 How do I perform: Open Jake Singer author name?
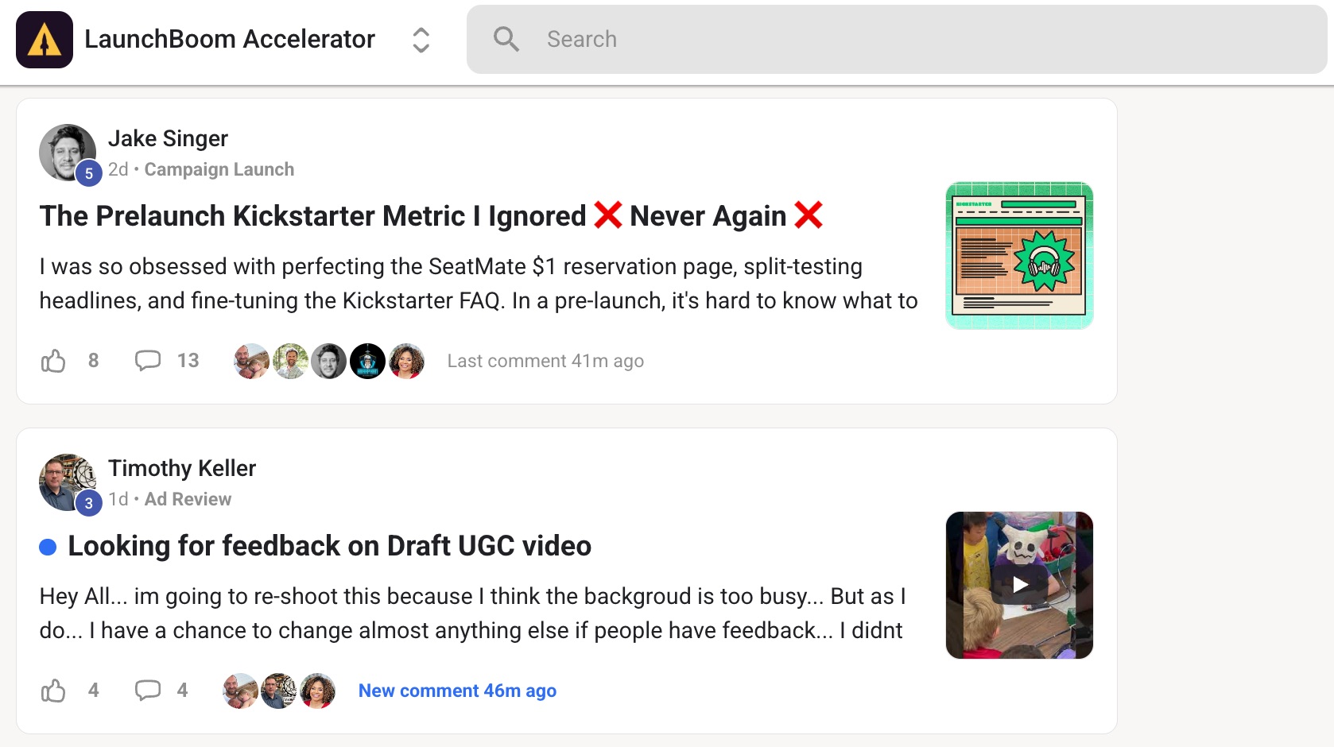[168, 138]
